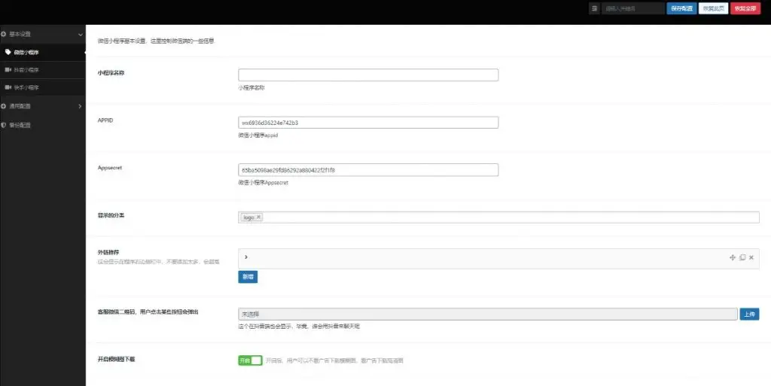Image resolution: width=771 pixels, height=386 pixels.
Task: Click the tag icon beside 微信小程序
Action: click(8, 52)
